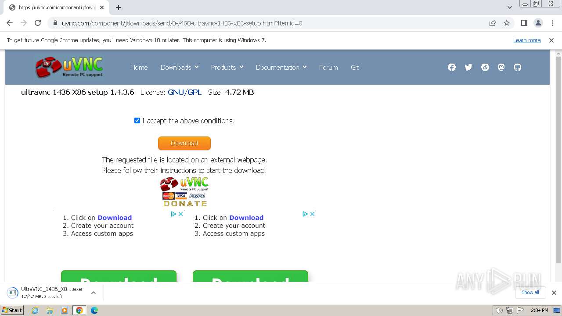
Task: Select the uvnc.com browser tab
Action: [x=57, y=7]
